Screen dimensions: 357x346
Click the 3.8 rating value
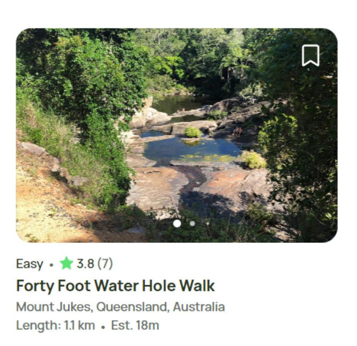(85, 264)
